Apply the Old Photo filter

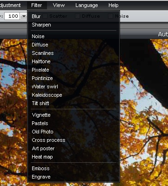[74, 132]
